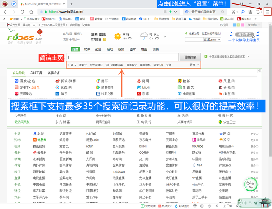The height and width of the screenshot is (209, 272).
Task: Open the 网址导航 bookmarks folder
Action: (210, 19)
